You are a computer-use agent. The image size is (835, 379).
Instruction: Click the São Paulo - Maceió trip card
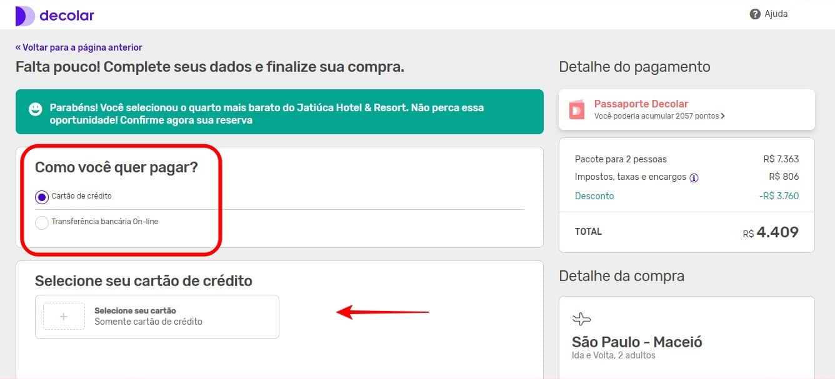tap(687, 337)
